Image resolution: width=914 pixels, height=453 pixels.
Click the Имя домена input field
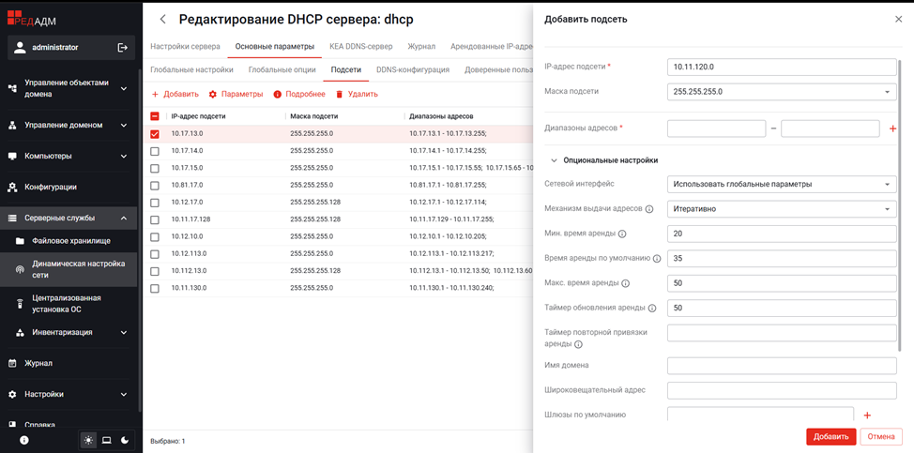[x=781, y=366]
